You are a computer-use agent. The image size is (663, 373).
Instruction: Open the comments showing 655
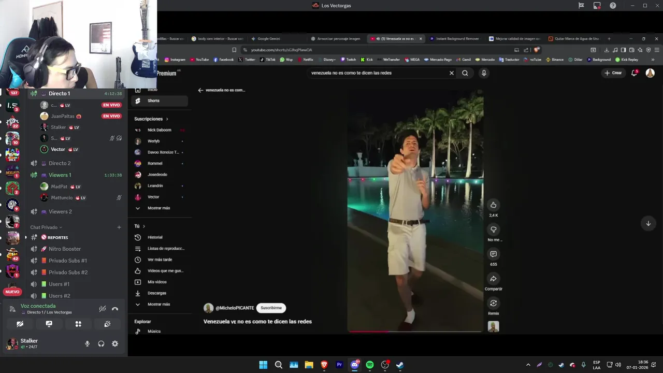click(x=493, y=254)
